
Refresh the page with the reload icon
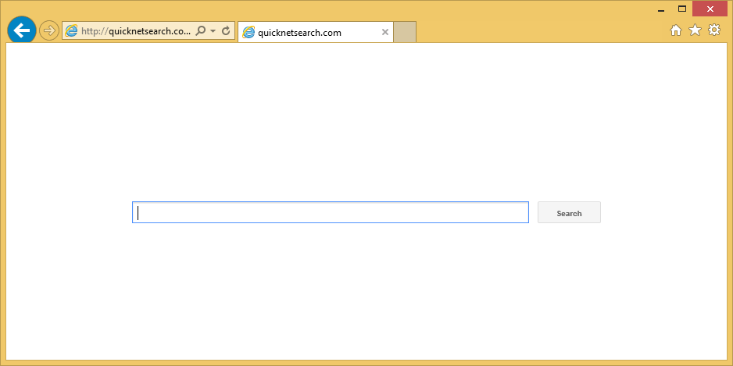tap(226, 31)
